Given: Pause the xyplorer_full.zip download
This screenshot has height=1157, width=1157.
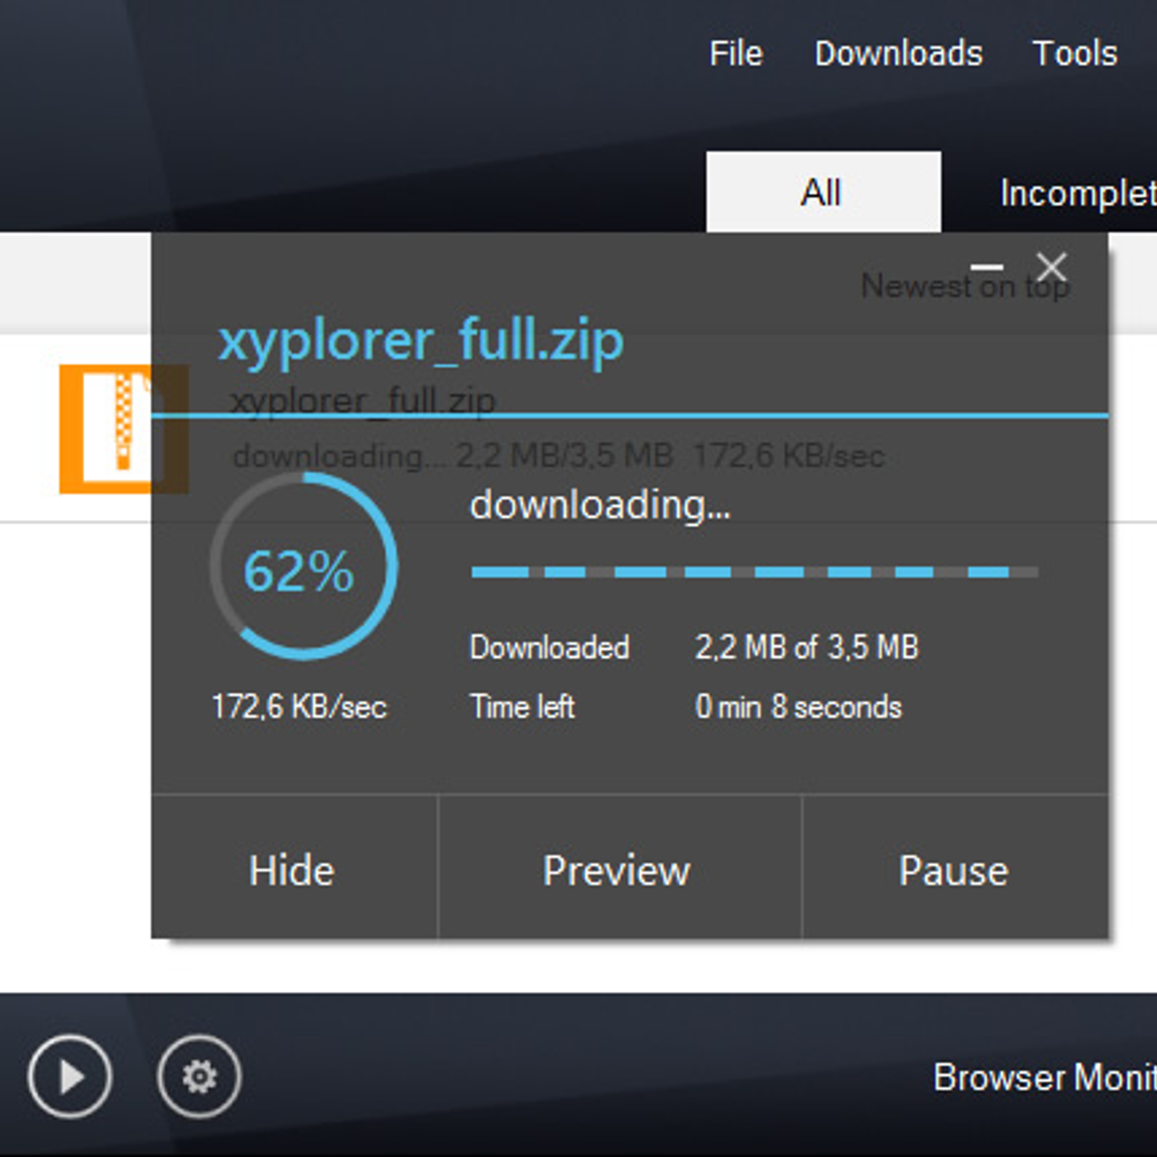Looking at the screenshot, I should pos(955,868).
